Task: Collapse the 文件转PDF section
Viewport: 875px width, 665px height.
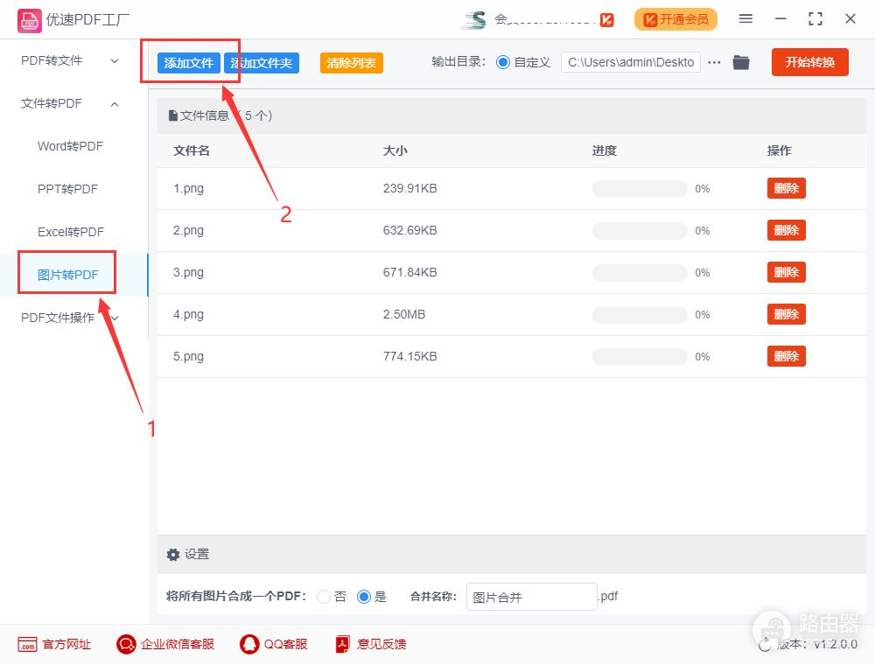Action: point(72,103)
